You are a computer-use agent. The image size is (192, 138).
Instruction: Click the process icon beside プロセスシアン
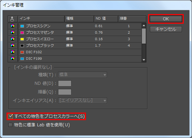tap(13, 26)
